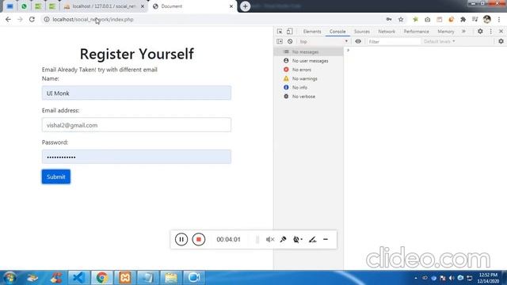The height and width of the screenshot is (285, 507).
Task: Switch to the Performance tab
Action: point(417,32)
